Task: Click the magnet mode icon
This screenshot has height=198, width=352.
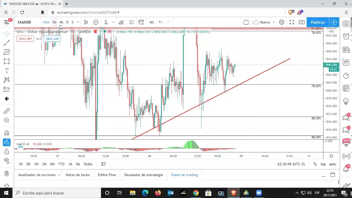Action: [x=7, y=133]
